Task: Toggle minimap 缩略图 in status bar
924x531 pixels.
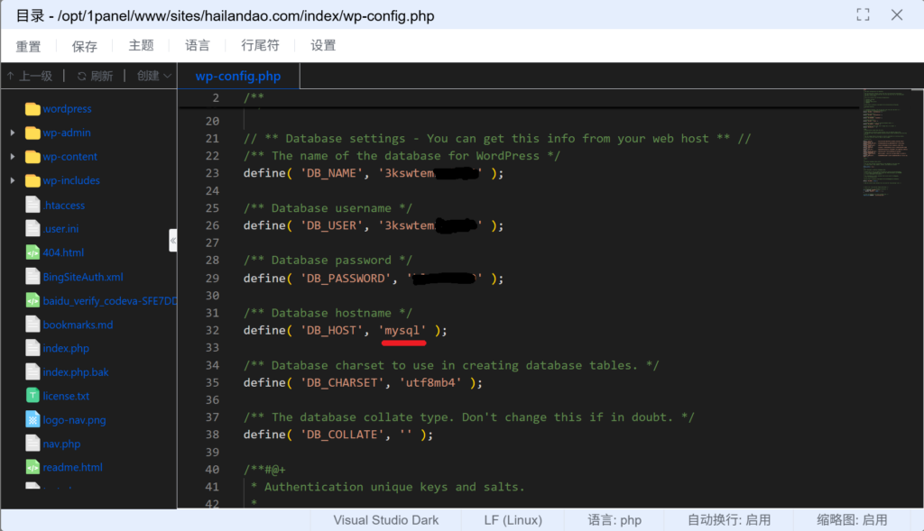Action: (852, 520)
